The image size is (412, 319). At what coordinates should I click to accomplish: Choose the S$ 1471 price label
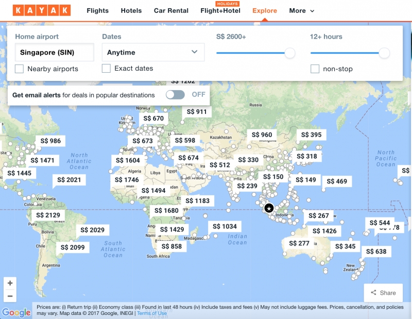[42, 160]
